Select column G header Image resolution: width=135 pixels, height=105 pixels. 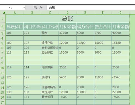pos(121,13)
